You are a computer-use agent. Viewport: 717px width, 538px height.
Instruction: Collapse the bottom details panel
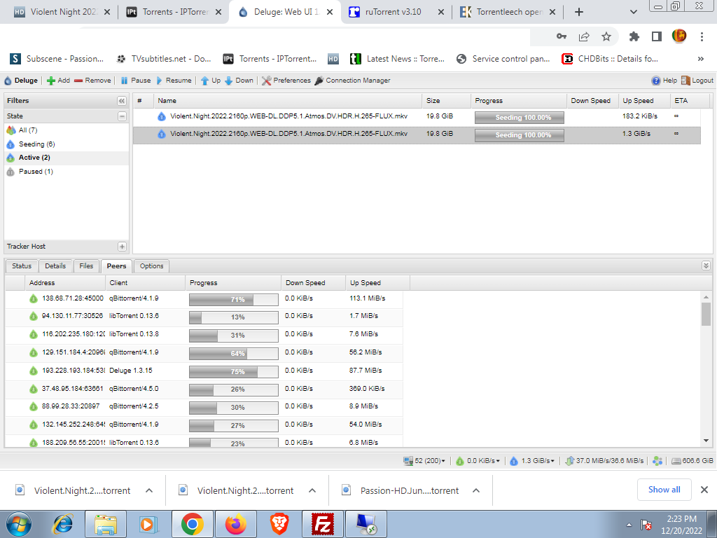coord(706,265)
